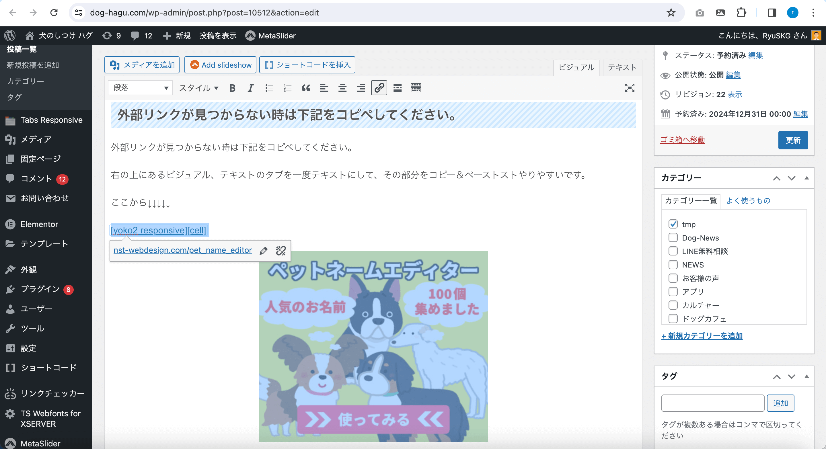Edit the ステータス status link
The width and height of the screenshot is (826, 449).
(755, 55)
